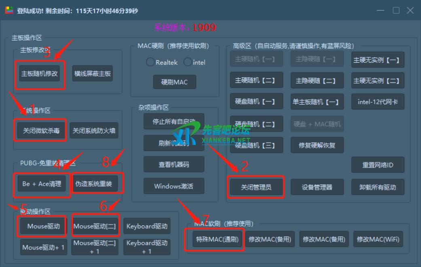Click the Windows激活 activation button
The width and height of the screenshot is (421, 267).
click(x=174, y=186)
